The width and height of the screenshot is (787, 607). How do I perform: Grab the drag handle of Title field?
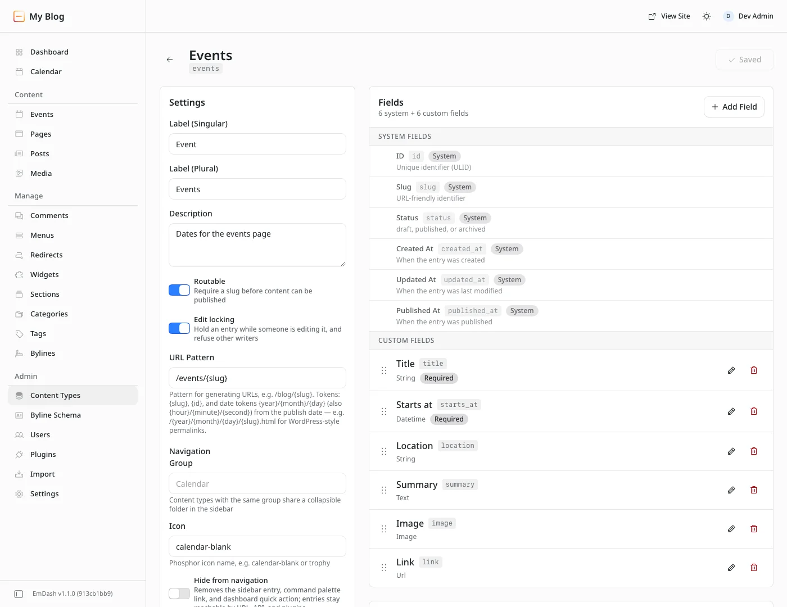pyautogui.click(x=384, y=370)
